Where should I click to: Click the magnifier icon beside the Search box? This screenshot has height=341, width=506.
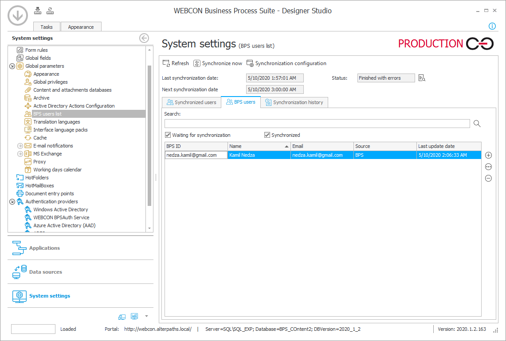[477, 124]
